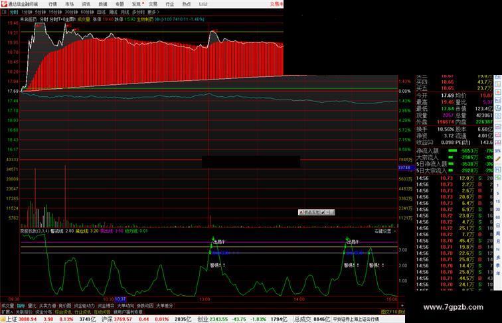Open the 发现 menu

tap(136, 4)
